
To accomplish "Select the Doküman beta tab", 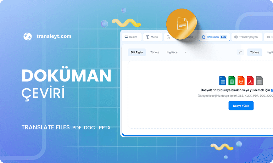I will coord(214,37).
